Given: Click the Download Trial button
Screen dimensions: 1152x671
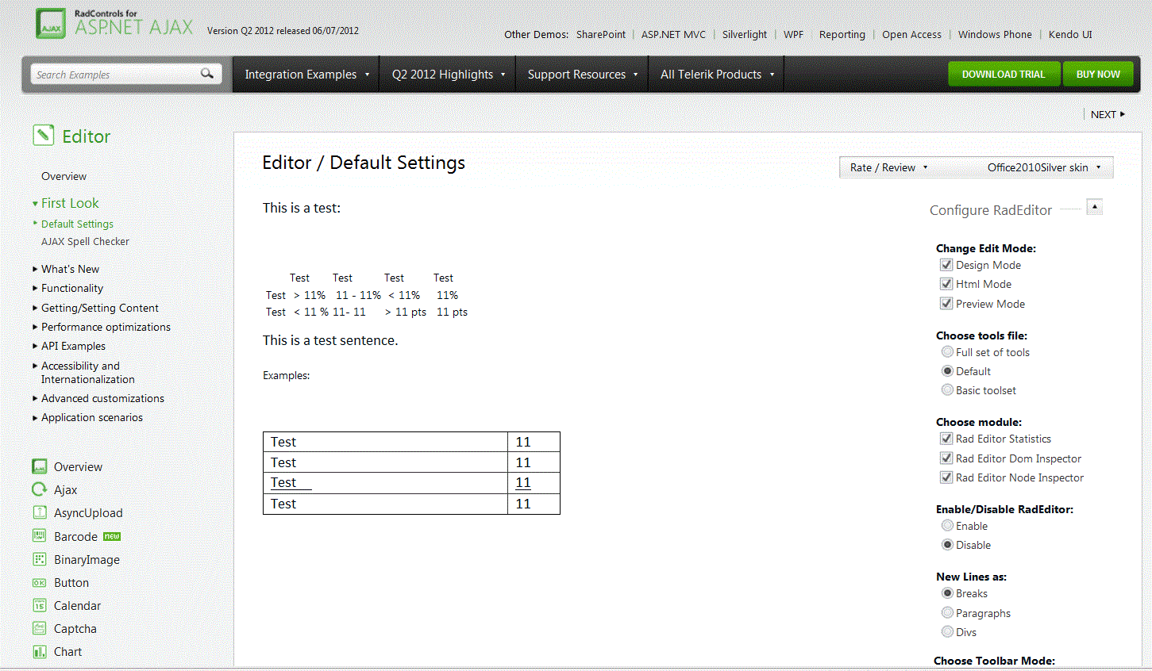Looking at the screenshot, I should pyautogui.click(x=1004, y=74).
